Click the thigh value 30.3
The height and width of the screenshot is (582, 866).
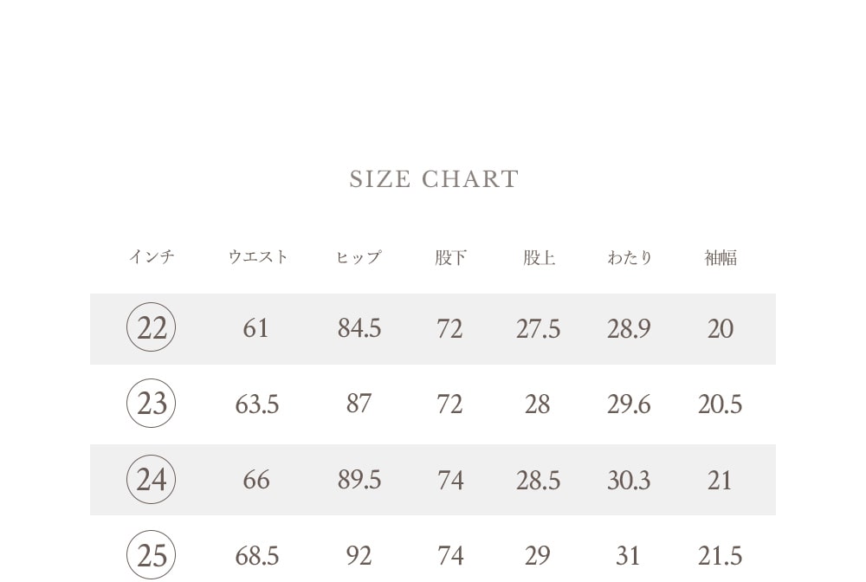[x=629, y=480]
